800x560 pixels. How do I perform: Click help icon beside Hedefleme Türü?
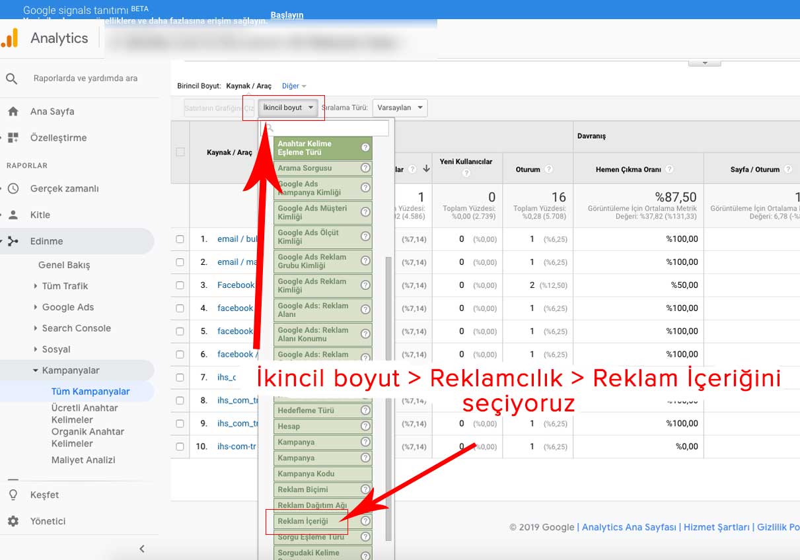click(365, 410)
